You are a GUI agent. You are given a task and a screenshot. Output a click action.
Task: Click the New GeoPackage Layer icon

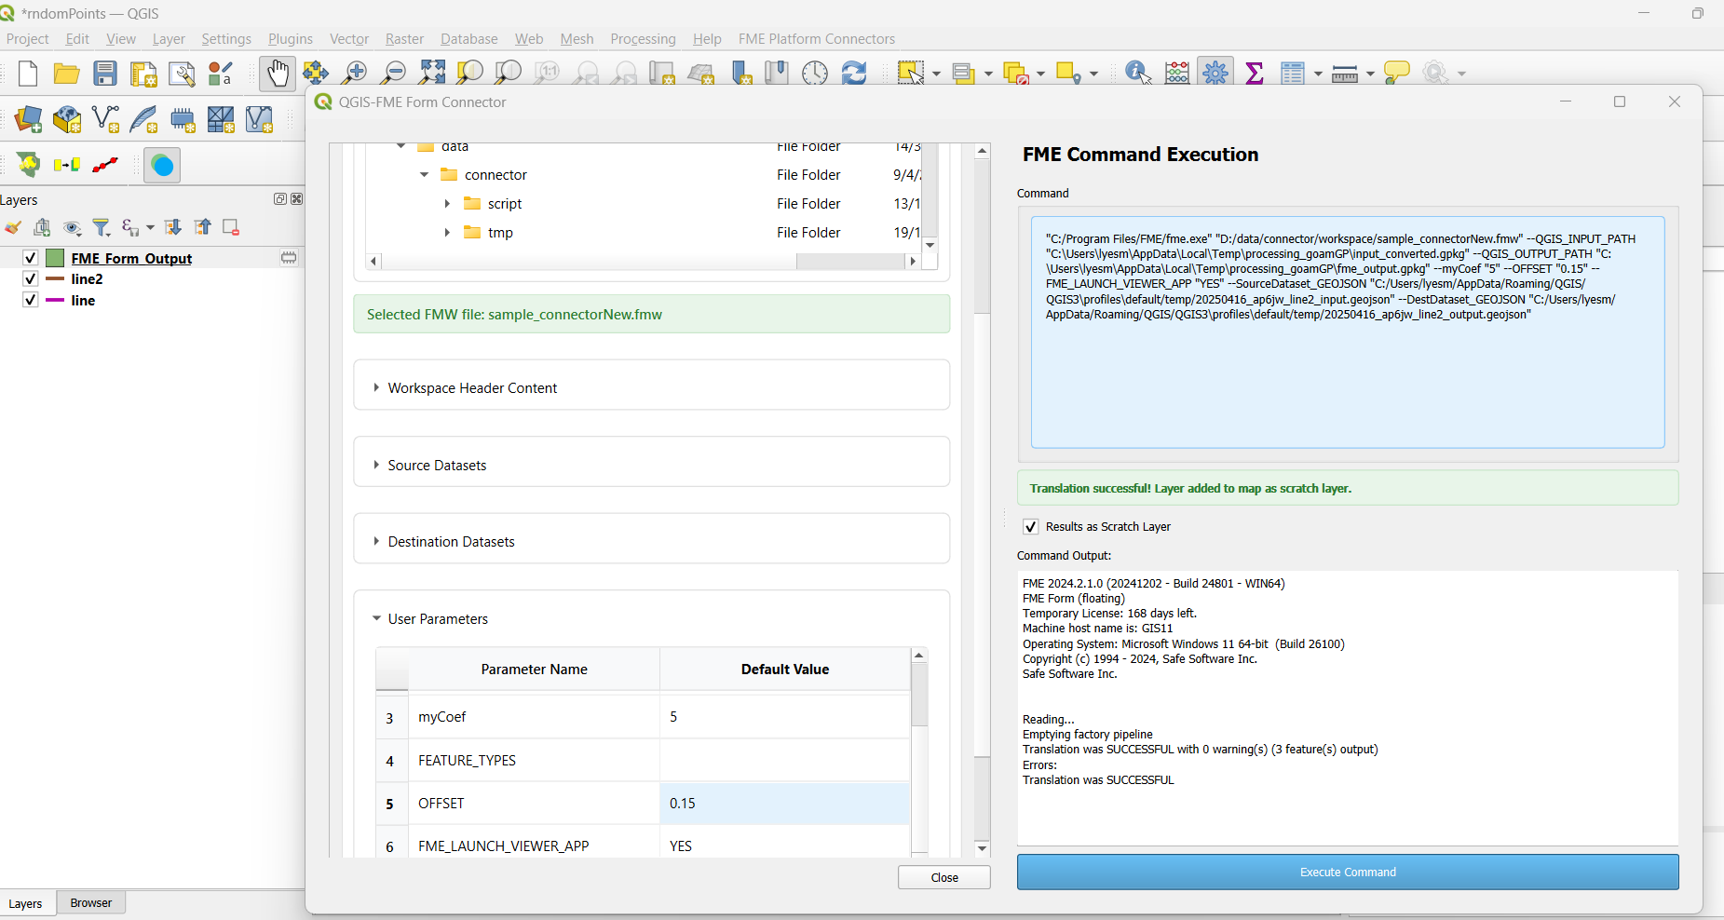(x=67, y=119)
